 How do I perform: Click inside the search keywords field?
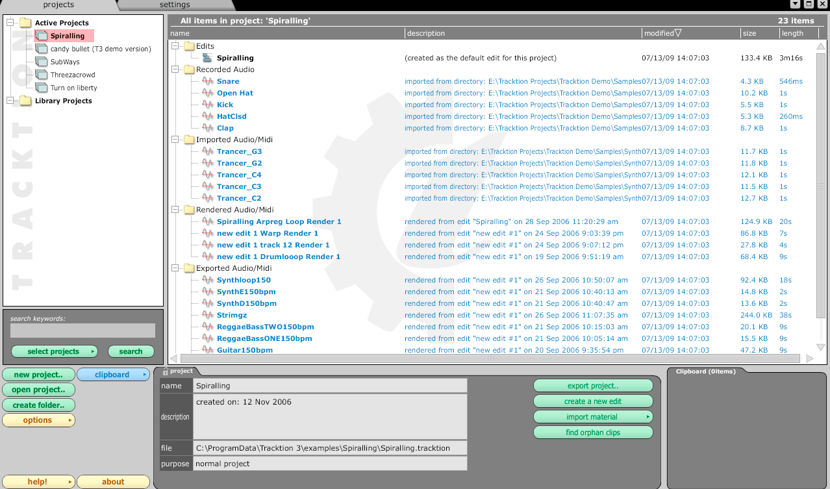pos(82,331)
